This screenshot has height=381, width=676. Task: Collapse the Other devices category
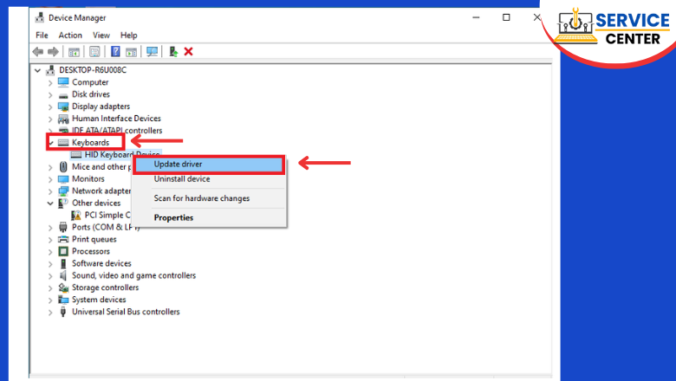50,203
